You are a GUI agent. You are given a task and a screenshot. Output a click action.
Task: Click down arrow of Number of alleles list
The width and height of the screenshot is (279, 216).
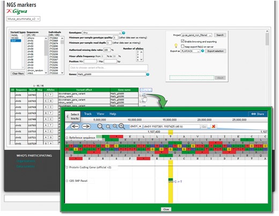[x=142, y=59]
